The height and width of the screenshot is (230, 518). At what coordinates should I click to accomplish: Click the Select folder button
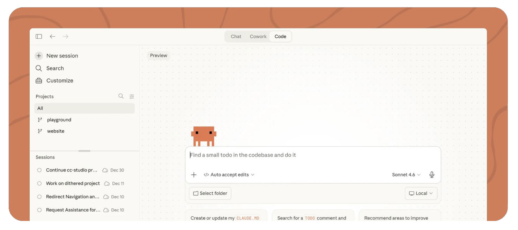click(x=210, y=193)
